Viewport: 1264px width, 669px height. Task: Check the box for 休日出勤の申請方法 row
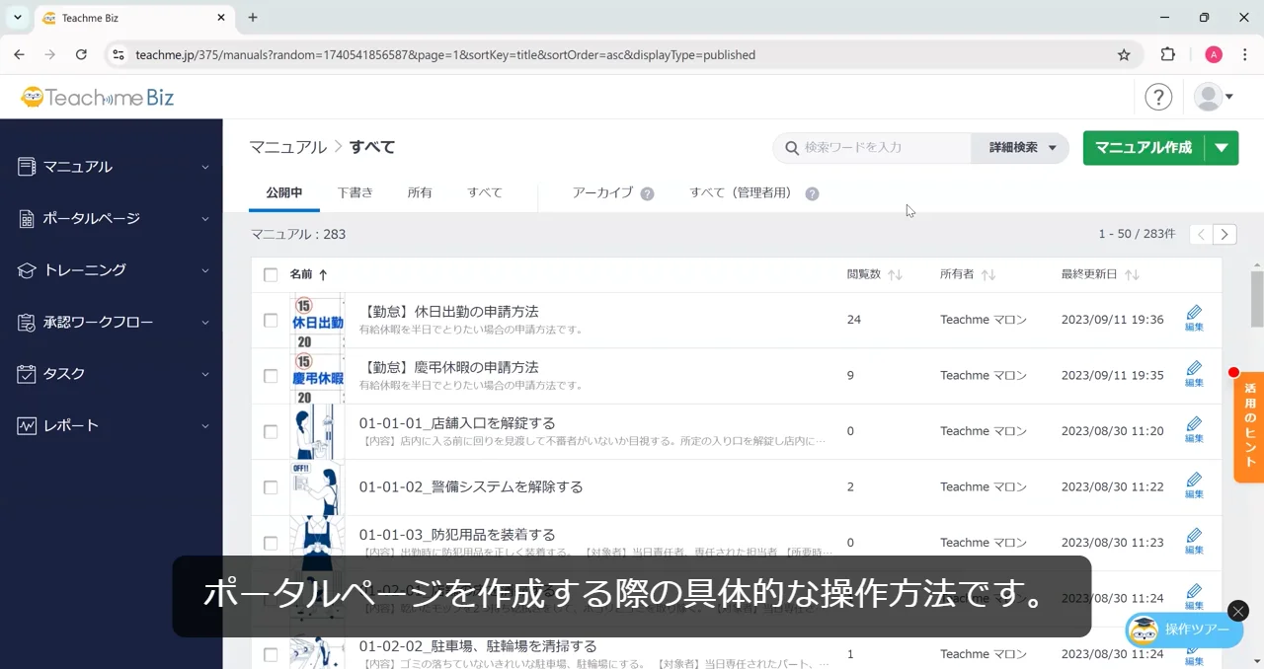(x=271, y=320)
